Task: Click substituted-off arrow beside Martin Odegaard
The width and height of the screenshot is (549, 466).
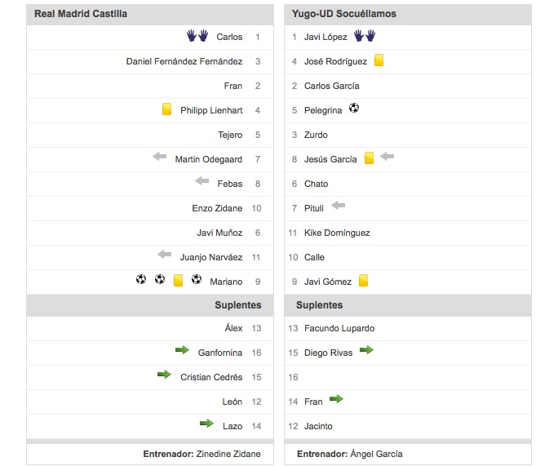Action: (160, 156)
